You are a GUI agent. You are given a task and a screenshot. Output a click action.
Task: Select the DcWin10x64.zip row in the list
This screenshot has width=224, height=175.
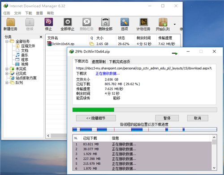point(113,44)
